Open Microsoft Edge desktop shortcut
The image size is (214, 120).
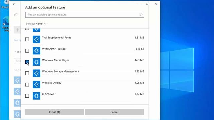[6, 24]
